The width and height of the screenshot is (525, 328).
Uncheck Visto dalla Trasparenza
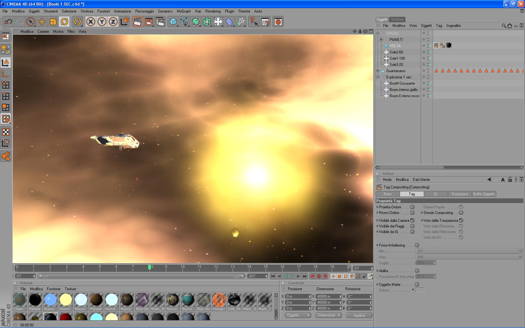click(x=461, y=220)
